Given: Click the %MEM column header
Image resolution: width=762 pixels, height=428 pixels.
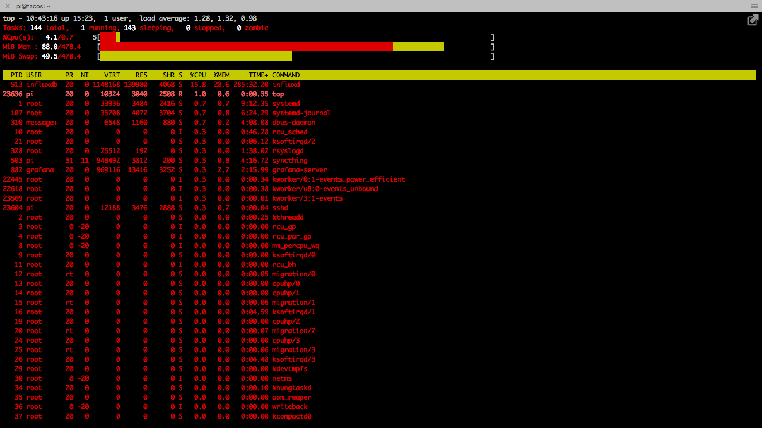Looking at the screenshot, I should [x=221, y=75].
